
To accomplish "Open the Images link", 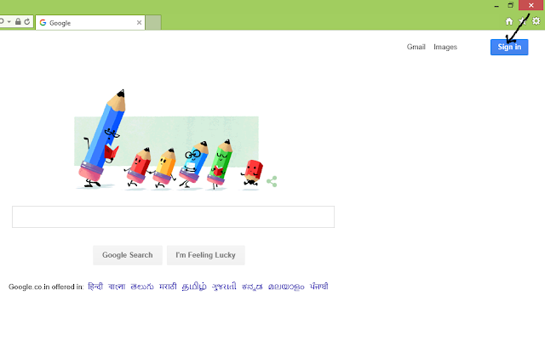I will [x=445, y=47].
